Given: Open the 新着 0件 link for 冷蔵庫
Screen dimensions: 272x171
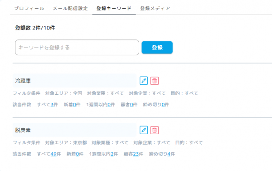Looking at the screenshot, I should pos(74,105).
